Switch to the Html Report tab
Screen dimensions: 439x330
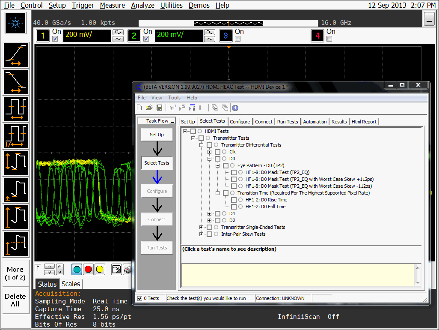pyautogui.click(x=364, y=122)
